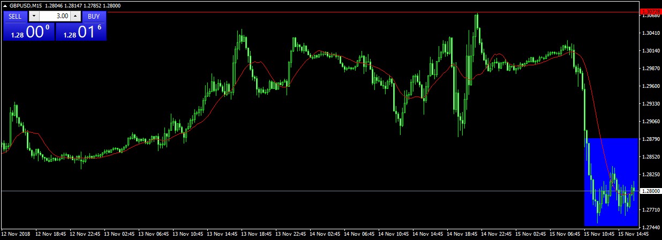Click the 13 Nov 14:45 time axis label
Viewport: 662px width, 240px height.
coord(223,234)
